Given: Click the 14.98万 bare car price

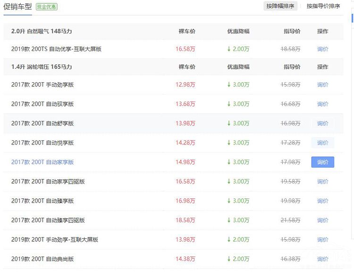Looking at the screenshot, I should pos(185,162).
